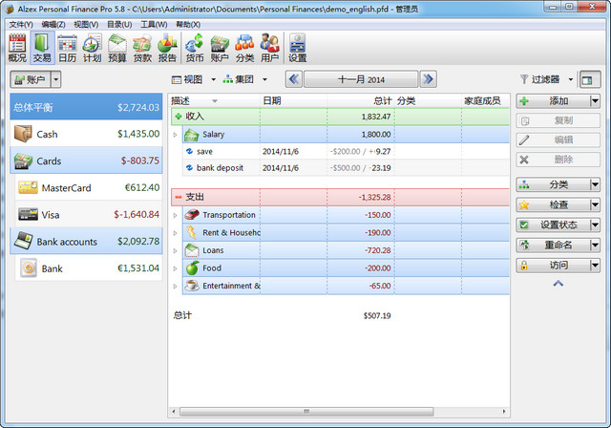This screenshot has height=428, width=611.
Task: Open the 帮助 menu
Action: [188, 25]
